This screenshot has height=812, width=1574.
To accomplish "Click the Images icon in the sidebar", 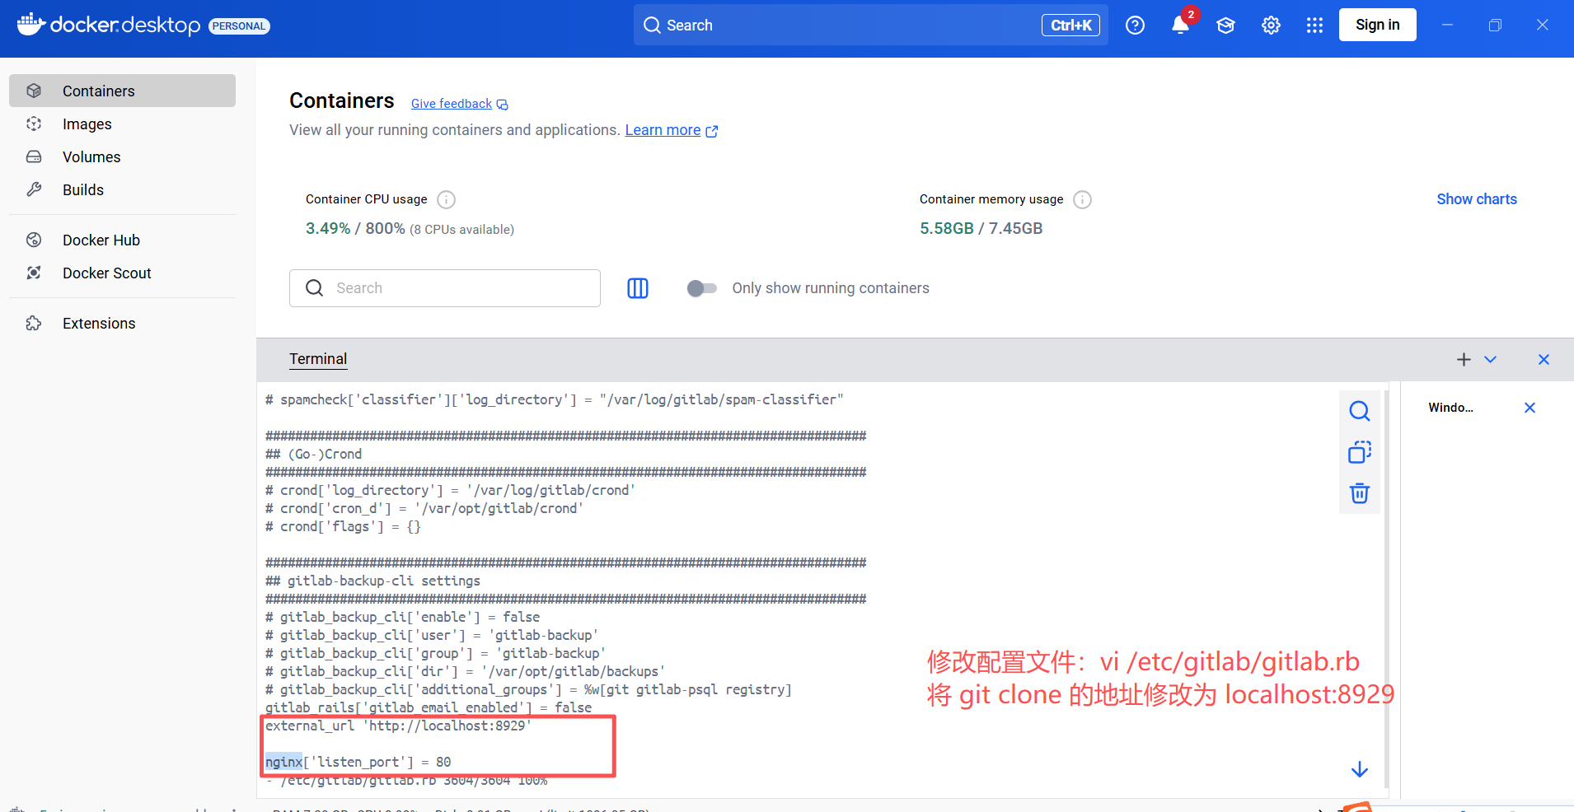I will 34,124.
